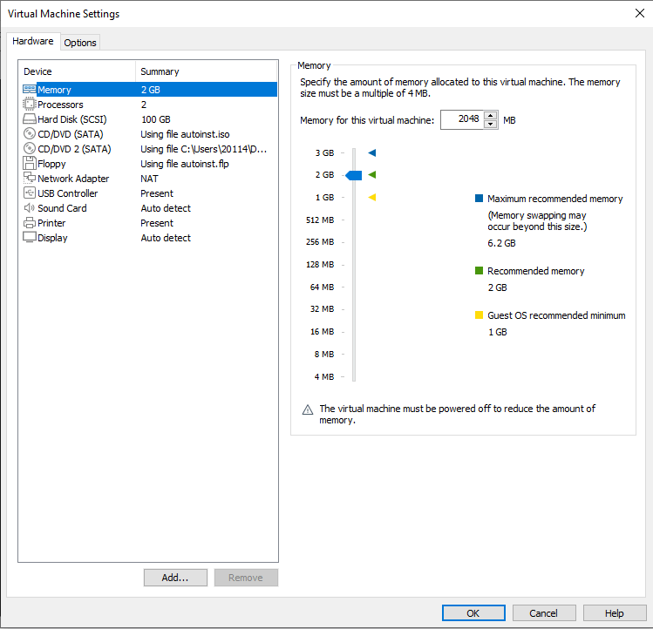Click the '64 MB' slider label
653x629 pixels.
tap(322, 287)
